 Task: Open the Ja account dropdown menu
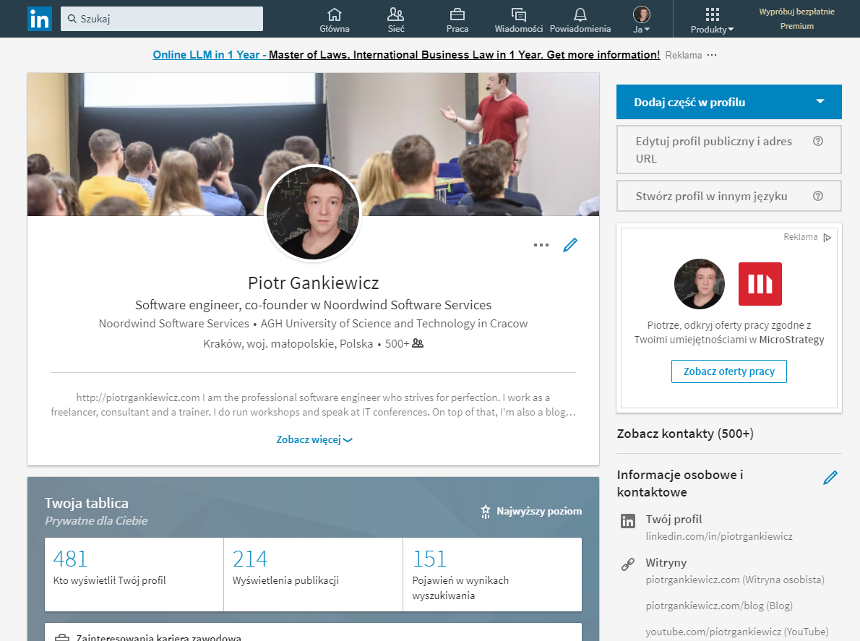point(641,20)
